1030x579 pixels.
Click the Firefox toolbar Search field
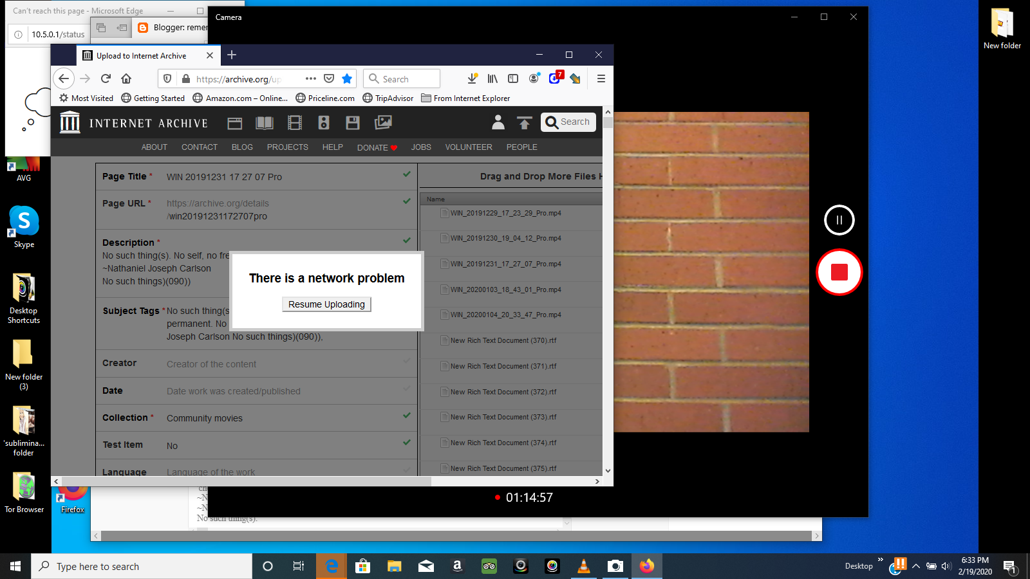402,78
